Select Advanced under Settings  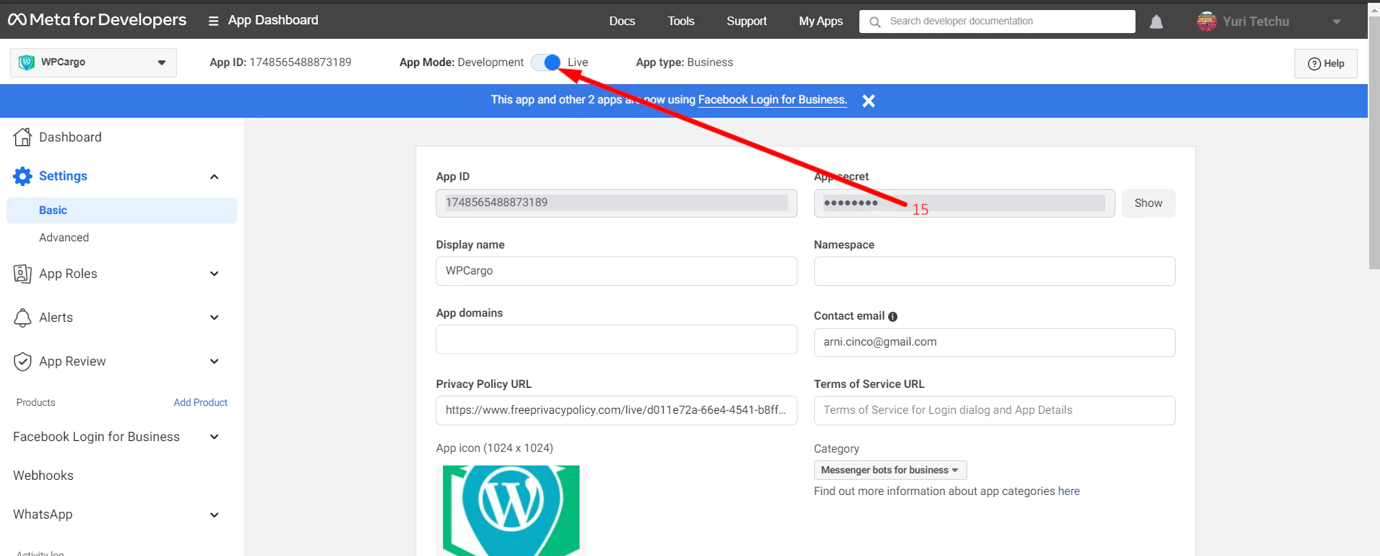coord(64,237)
